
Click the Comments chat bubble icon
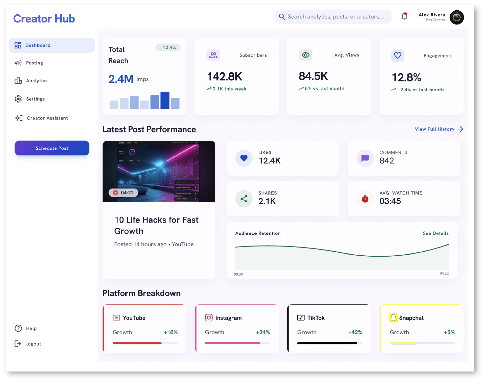point(365,158)
